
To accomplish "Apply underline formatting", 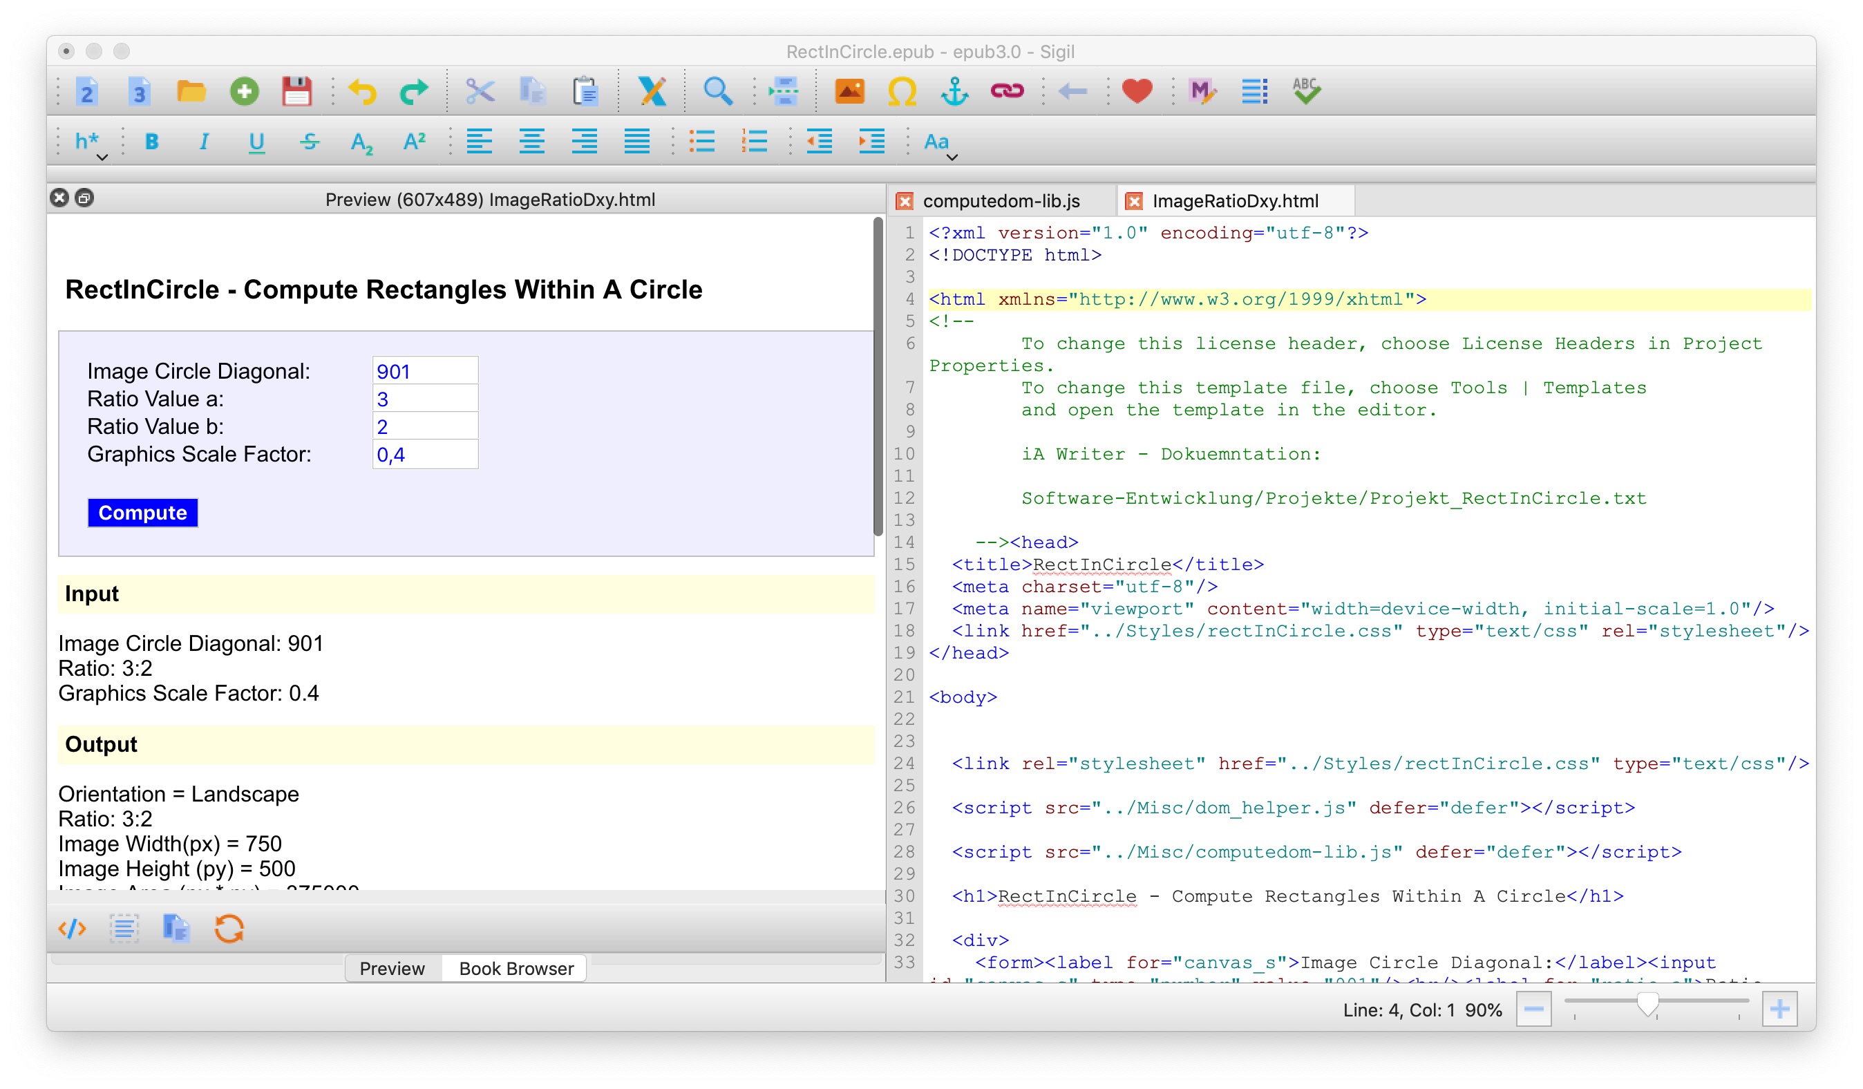I will click(256, 141).
